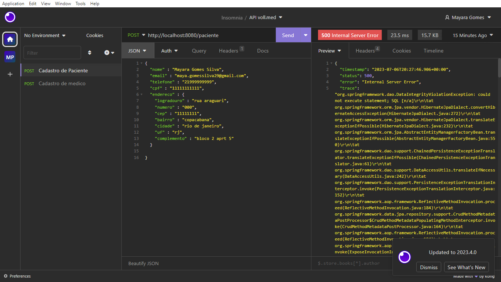Click the "cpf" value in request body
The width and height of the screenshot is (501, 282).
(x=186, y=88)
